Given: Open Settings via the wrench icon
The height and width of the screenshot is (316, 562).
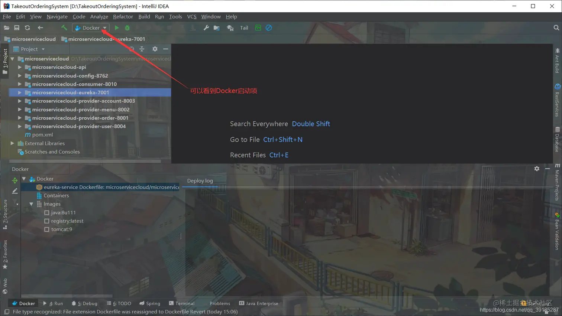Looking at the screenshot, I should [x=206, y=28].
